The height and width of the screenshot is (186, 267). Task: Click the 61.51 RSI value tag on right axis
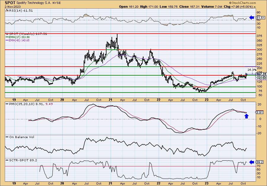click(260, 18)
